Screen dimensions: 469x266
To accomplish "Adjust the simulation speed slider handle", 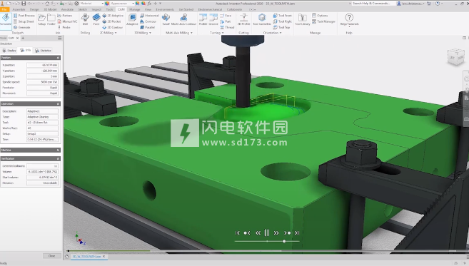I will tap(284, 241).
